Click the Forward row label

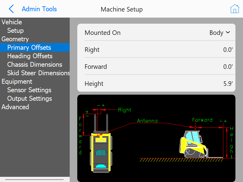pyautogui.click(x=96, y=66)
